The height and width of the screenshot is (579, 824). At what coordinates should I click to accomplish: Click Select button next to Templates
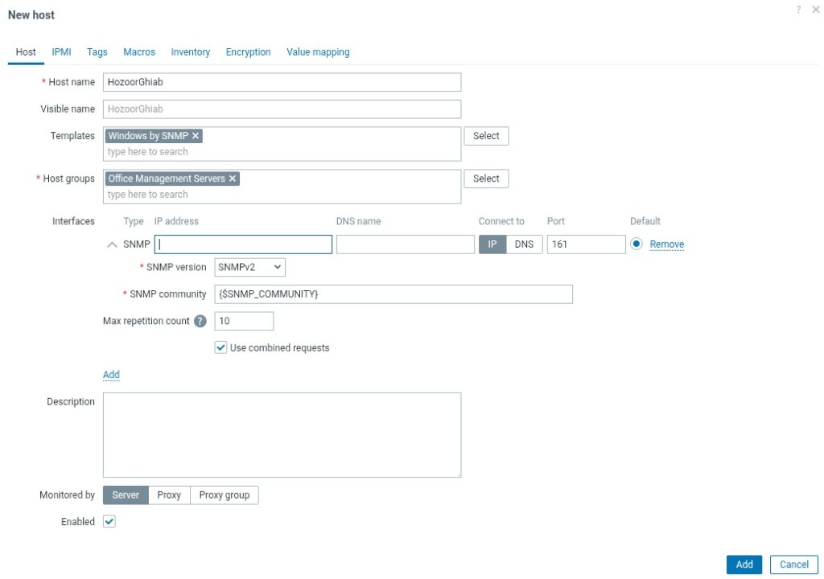(486, 136)
